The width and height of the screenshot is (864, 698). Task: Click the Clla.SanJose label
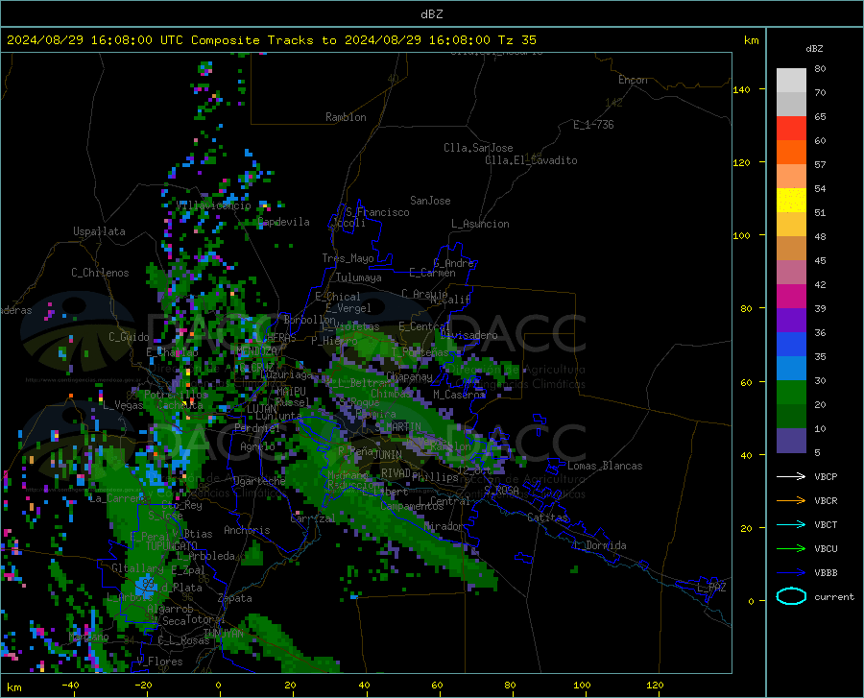[x=478, y=148]
